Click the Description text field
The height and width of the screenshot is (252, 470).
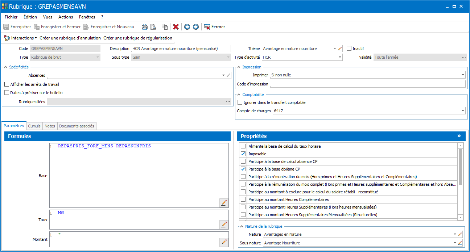pos(181,49)
